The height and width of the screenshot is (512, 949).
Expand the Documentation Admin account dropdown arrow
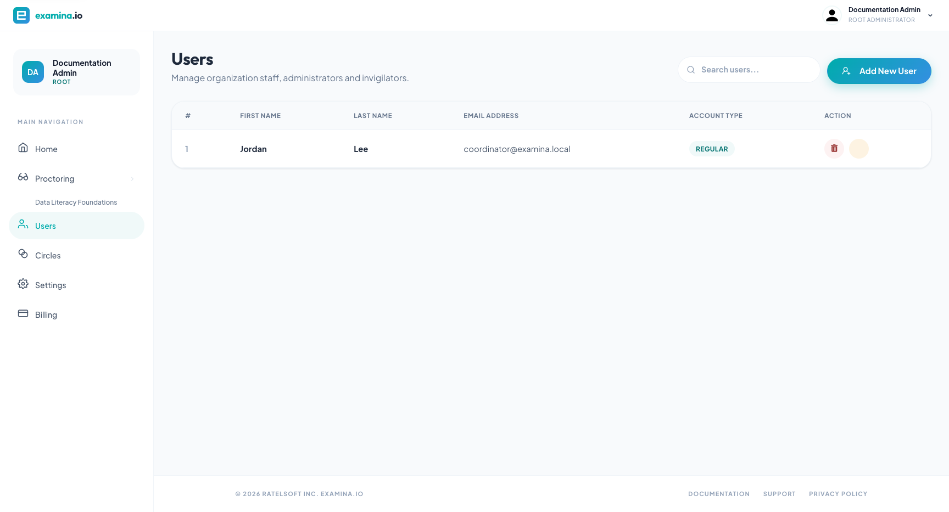click(x=930, y=15)
